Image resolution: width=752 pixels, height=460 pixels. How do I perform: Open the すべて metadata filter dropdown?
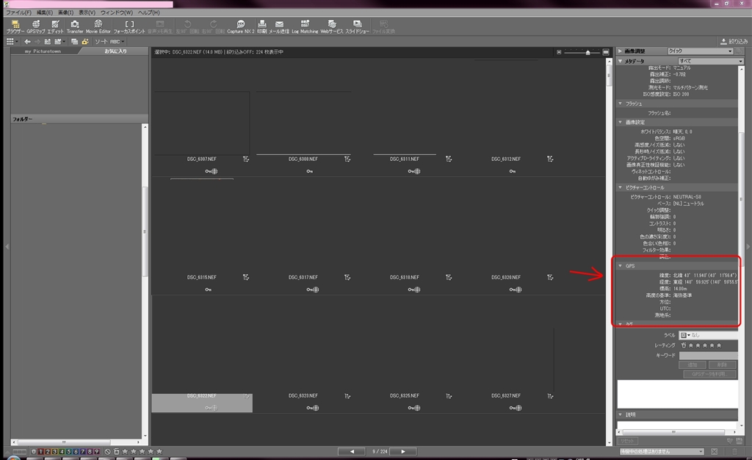pyautogui.click(x=711, y=61)
